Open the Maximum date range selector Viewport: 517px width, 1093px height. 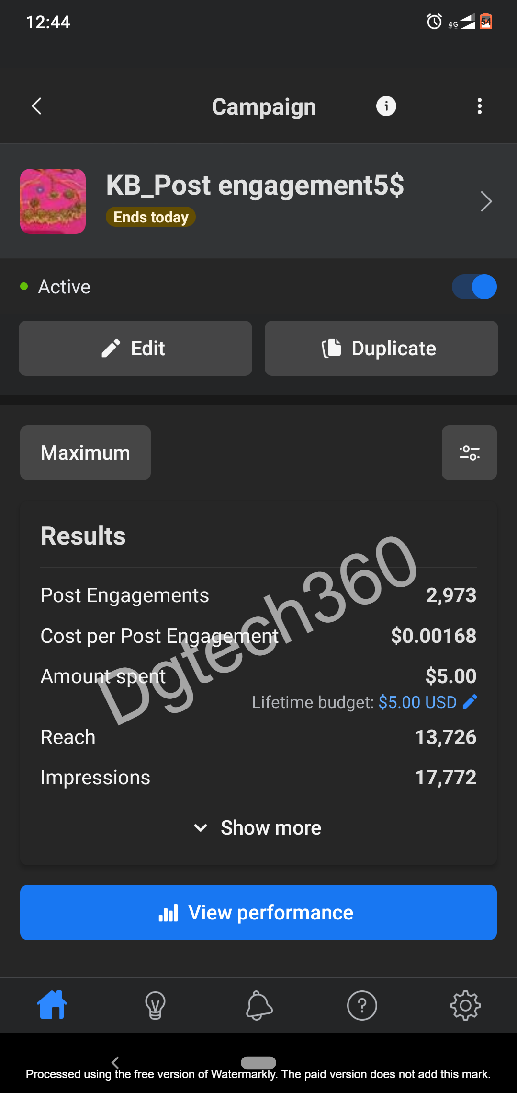point(85,453)
